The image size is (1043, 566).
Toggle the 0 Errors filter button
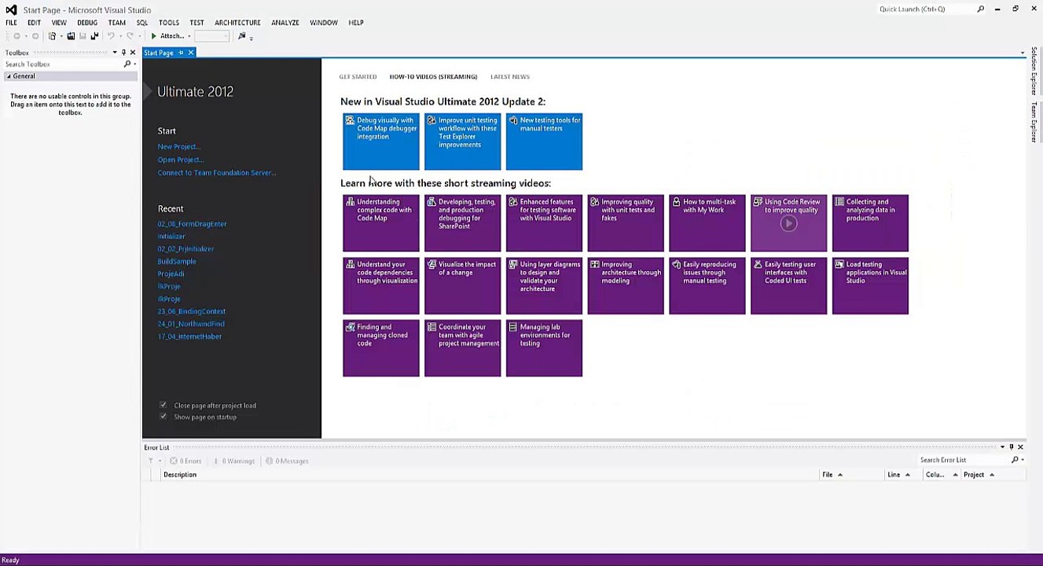186,461
